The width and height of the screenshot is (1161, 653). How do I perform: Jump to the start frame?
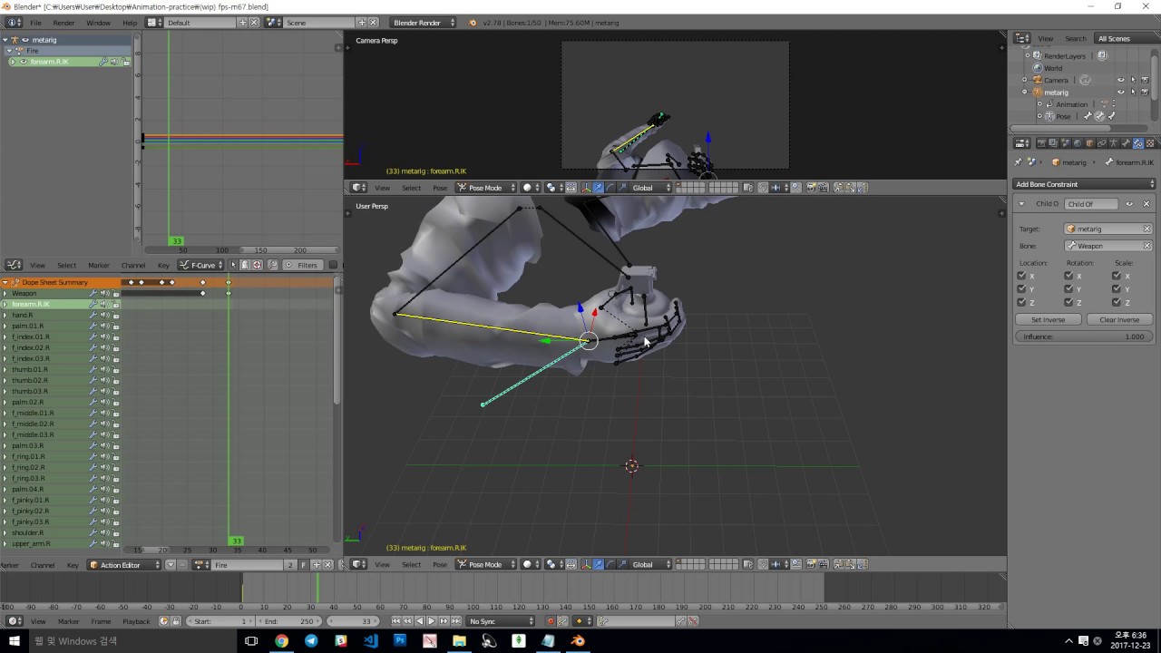coord(395,621)
